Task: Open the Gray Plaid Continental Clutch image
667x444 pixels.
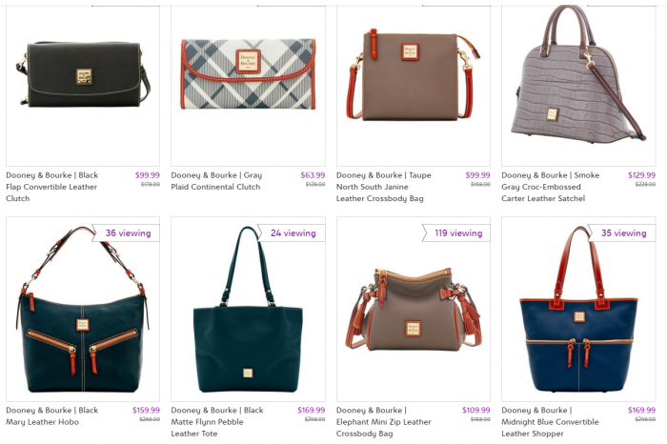Action: click(248, 74)
